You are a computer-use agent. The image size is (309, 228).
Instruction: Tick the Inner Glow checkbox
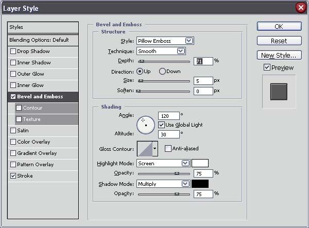coord(13,85)
